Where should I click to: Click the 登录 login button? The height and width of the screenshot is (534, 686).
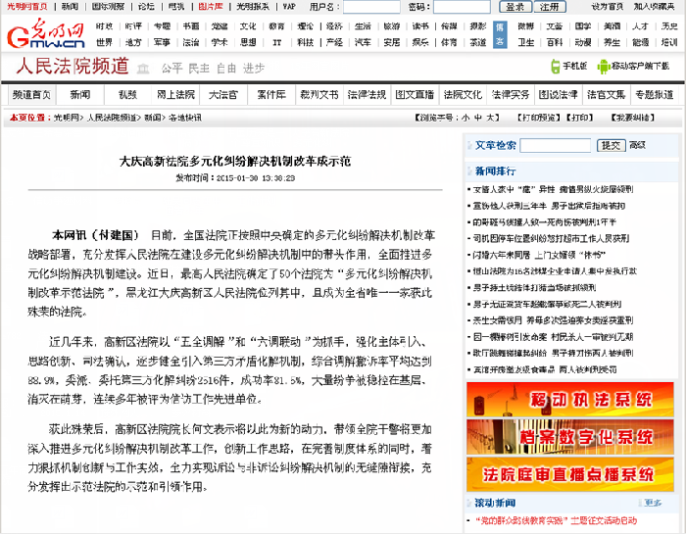(515, 7)
